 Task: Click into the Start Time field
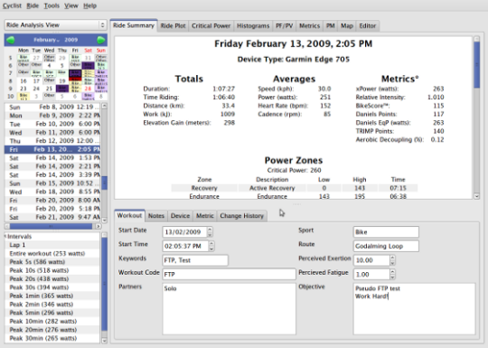click(185, 246)
